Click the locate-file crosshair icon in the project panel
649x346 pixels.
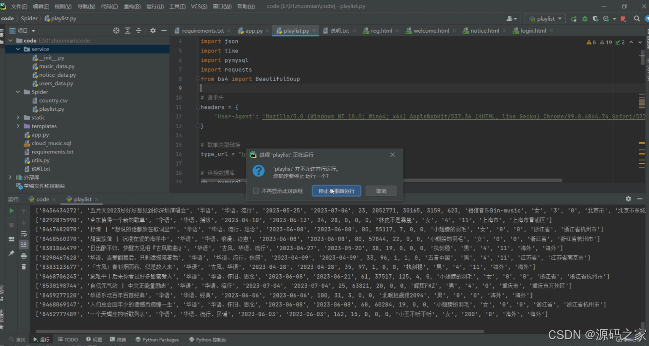pos(116,30)
